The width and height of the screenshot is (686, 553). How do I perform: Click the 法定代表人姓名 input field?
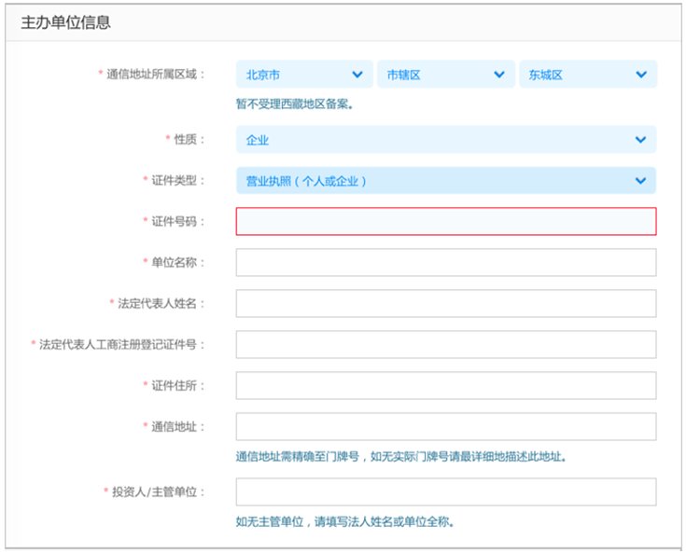click(445, 303)
